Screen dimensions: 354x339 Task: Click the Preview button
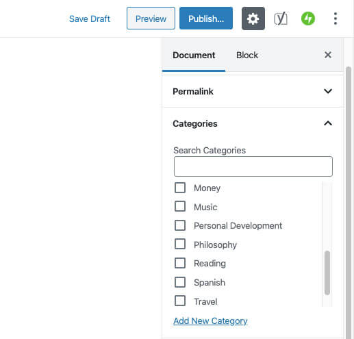[151, 18]
